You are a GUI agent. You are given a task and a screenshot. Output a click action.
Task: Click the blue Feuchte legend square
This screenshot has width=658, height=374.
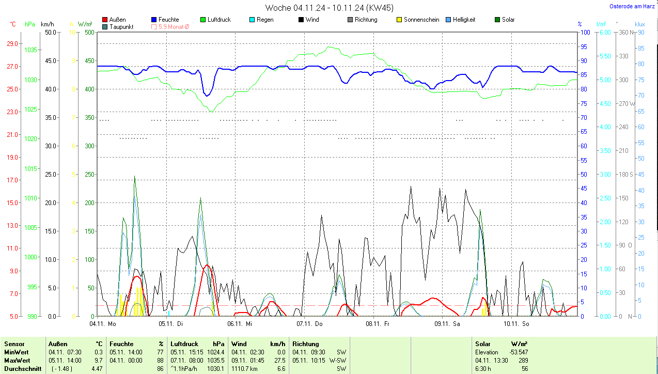coord(154,20)
